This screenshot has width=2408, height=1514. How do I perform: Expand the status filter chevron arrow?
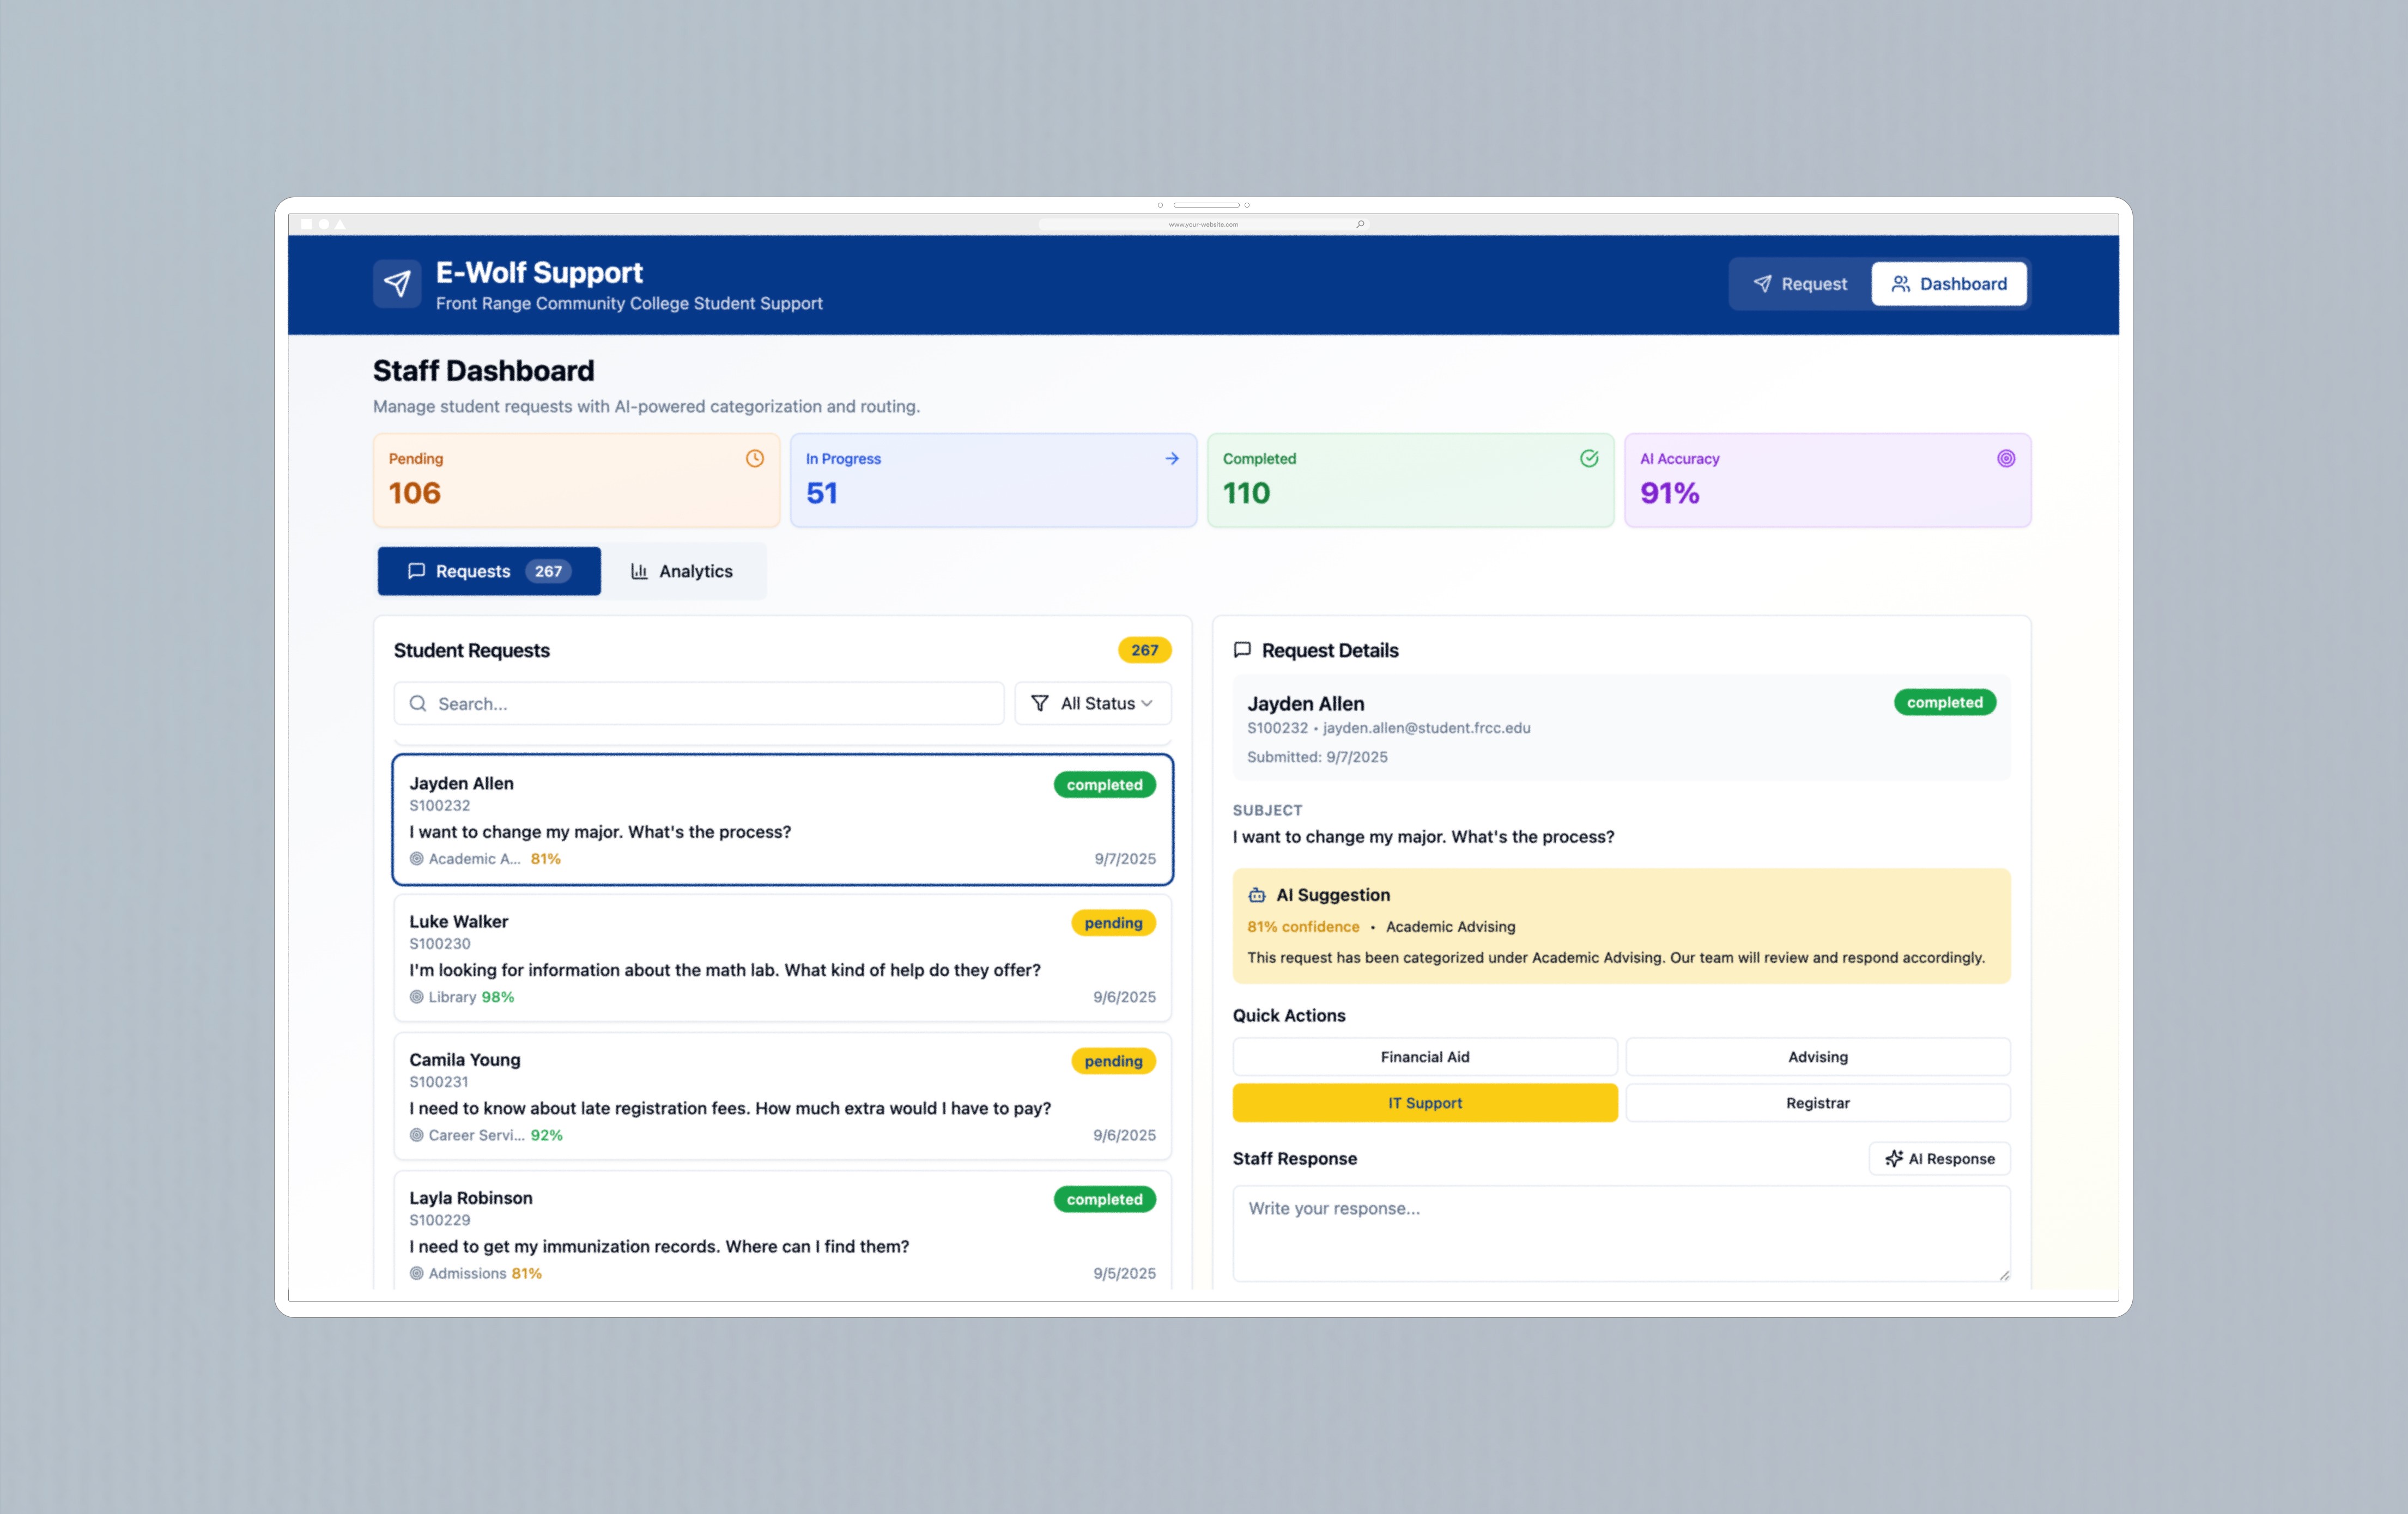(1147, 703)
